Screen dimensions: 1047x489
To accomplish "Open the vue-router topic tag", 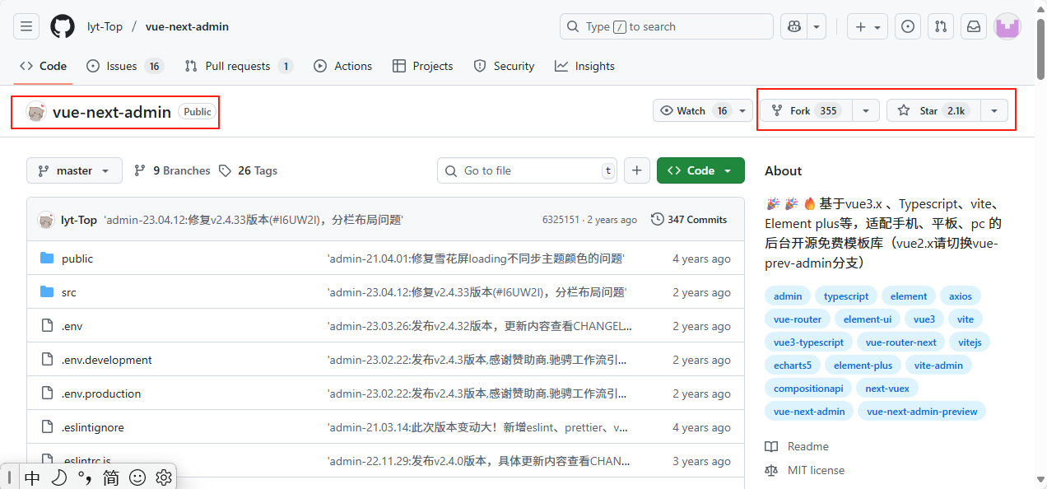I will click(x=798, y=319).
